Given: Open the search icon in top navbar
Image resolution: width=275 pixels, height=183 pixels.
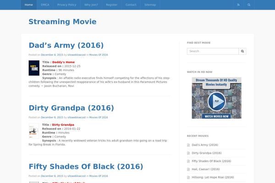Looking at the screenshot, I should tap(249, 5).
